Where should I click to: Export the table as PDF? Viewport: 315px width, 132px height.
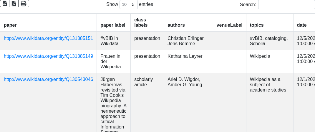[x=14, y=4]
